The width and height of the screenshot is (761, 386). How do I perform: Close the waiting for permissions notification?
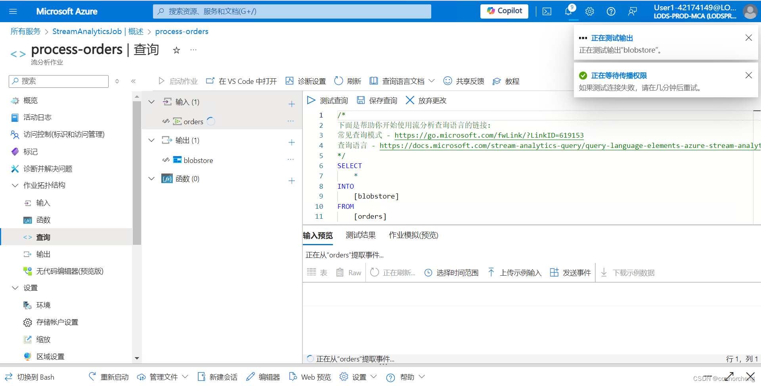[x=749, y=75]
